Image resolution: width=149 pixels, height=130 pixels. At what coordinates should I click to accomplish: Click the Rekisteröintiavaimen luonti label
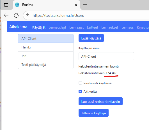click(x=98, y=66)
